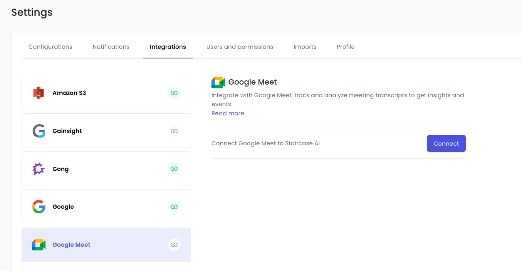Screen dimensions: 522x271
Task: Click the gray link icon for Gainsight
Action: tap(174, 131)
